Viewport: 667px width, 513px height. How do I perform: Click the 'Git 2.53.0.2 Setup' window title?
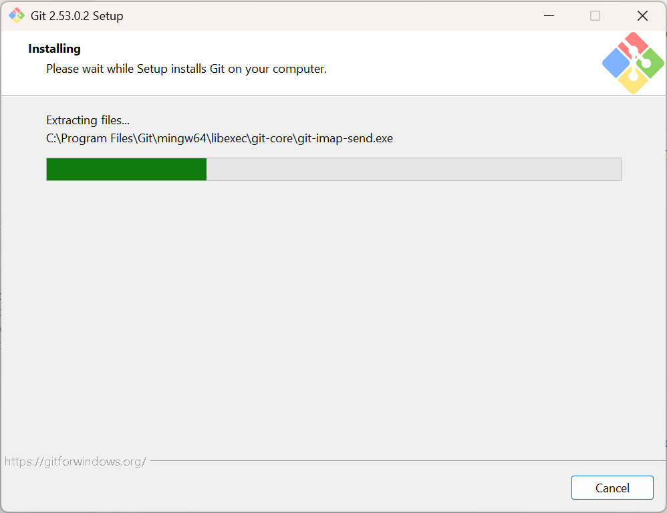[77, 16]
